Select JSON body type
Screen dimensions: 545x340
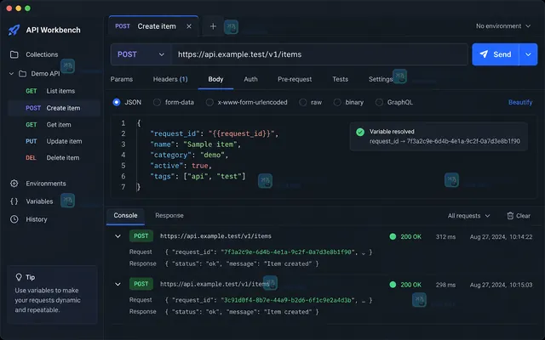117,102
